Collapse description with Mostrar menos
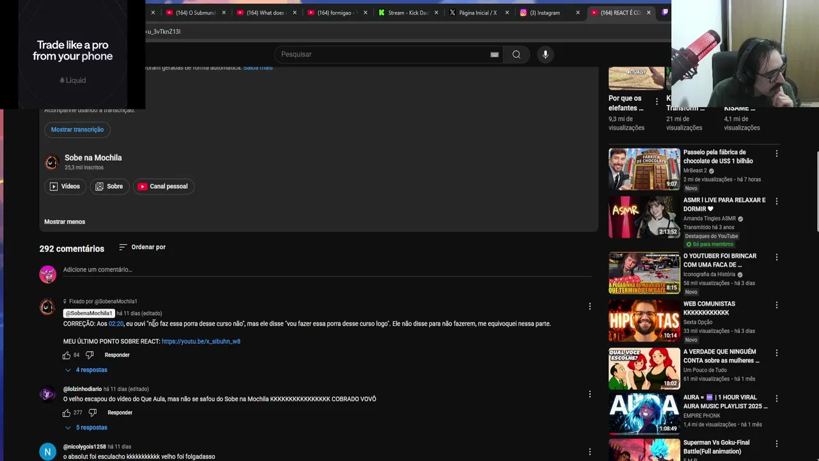This screenshot has width=819, height=461. click(65, 222)
